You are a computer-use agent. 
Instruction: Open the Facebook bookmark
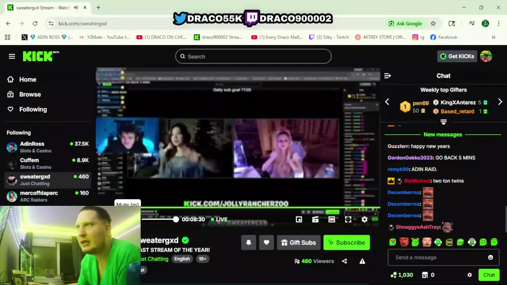coord(444,37)
